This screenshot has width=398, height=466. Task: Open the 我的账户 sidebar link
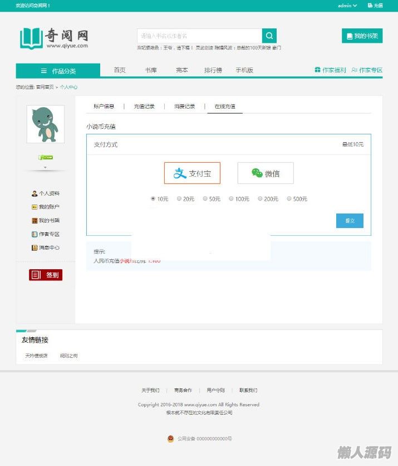pos(50,207)
